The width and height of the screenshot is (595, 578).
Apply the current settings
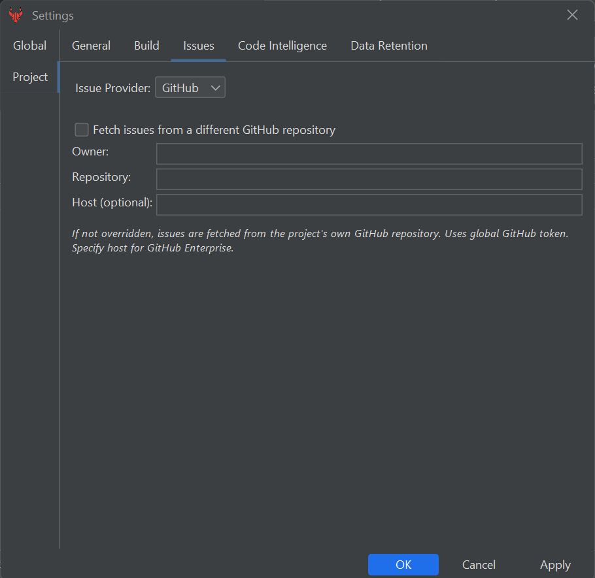click(555, 565)
